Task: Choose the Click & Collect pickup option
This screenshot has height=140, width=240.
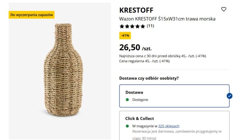Action: click(x=174, y=119)
